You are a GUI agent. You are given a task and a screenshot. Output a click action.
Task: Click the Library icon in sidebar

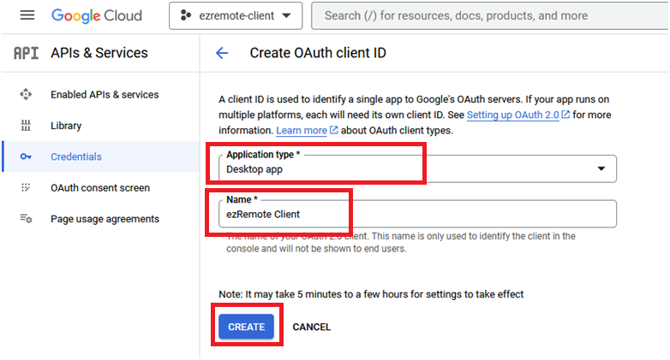click(x=26, y=126)
